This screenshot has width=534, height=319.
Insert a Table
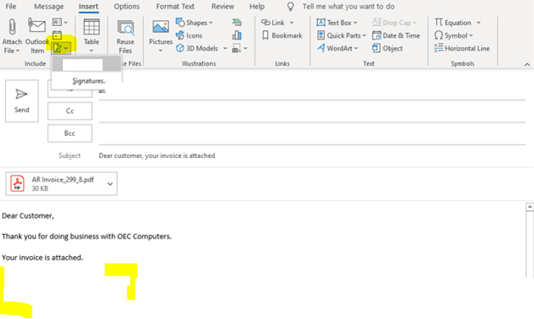(91, 35)
